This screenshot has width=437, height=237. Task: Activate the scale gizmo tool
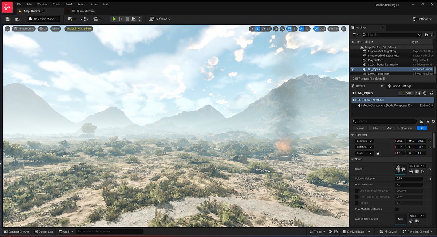(x=269, y=29)
